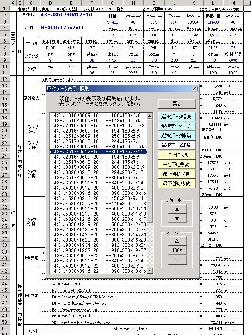Click column header D
The width and height of the screenshot is (251, 335).
[x=50, y=3]
